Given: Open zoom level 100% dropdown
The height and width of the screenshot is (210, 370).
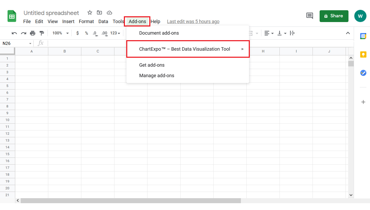Looking at the screenshot, I should [60, 33].
